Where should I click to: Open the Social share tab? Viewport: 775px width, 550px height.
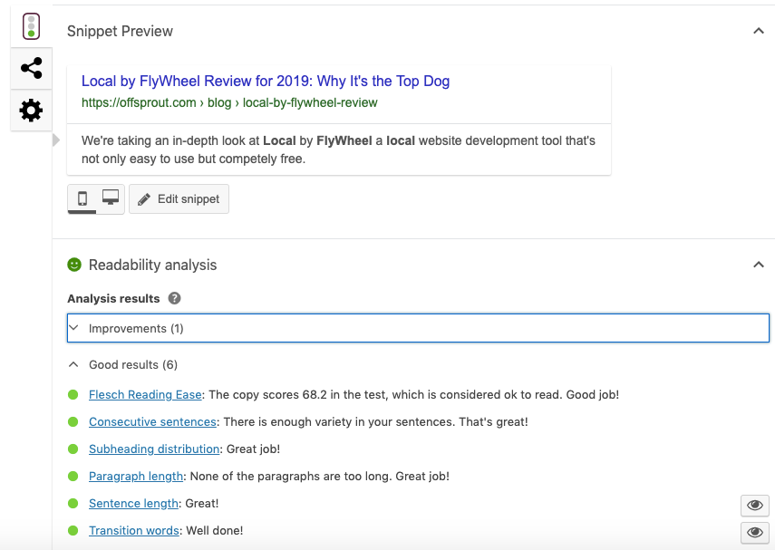coord(31,68)
